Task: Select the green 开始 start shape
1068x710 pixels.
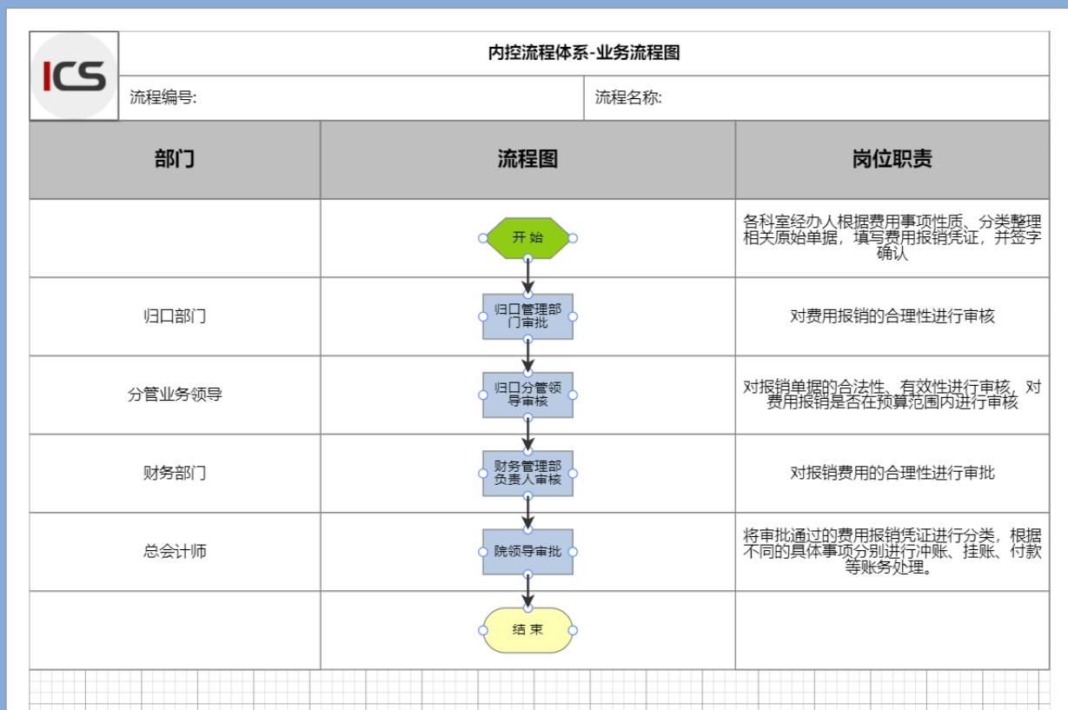Action: 527,238
